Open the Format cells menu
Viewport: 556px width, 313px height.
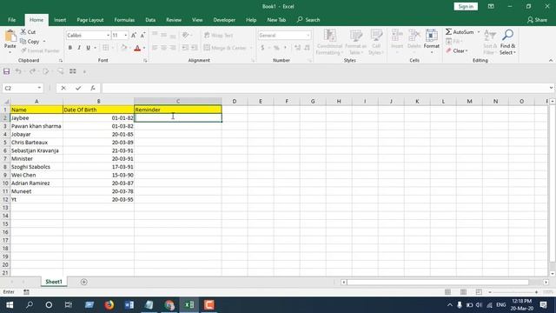432,42
